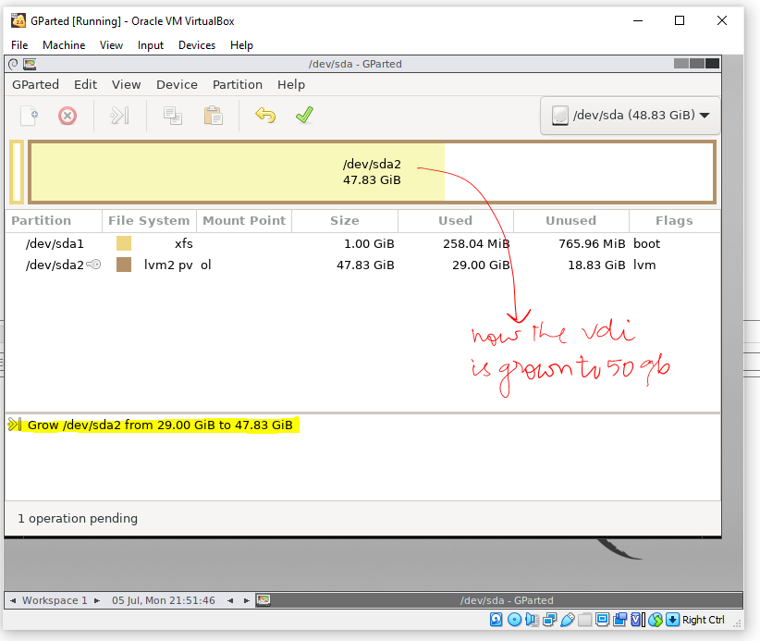Click the Resize/Move toolbar icon
760x641 pixels.
tap(119, 116)
